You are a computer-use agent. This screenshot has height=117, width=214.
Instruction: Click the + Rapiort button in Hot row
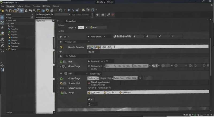coord(93,61)
